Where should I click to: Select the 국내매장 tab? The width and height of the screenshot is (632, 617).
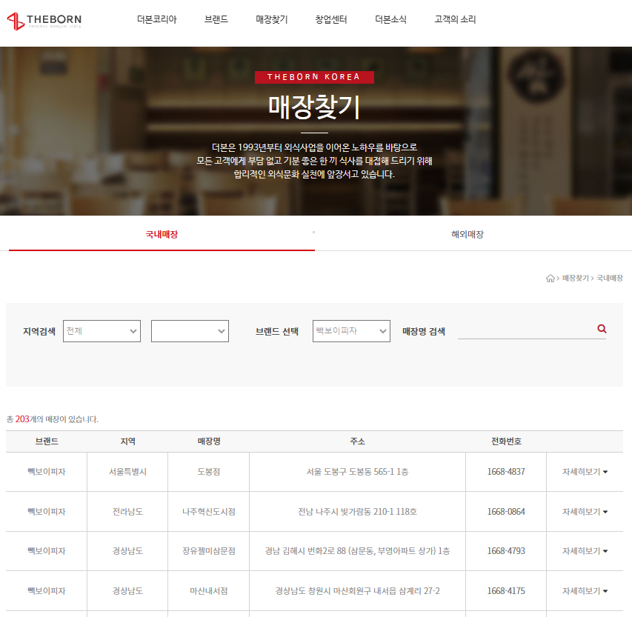click(162, 235)
